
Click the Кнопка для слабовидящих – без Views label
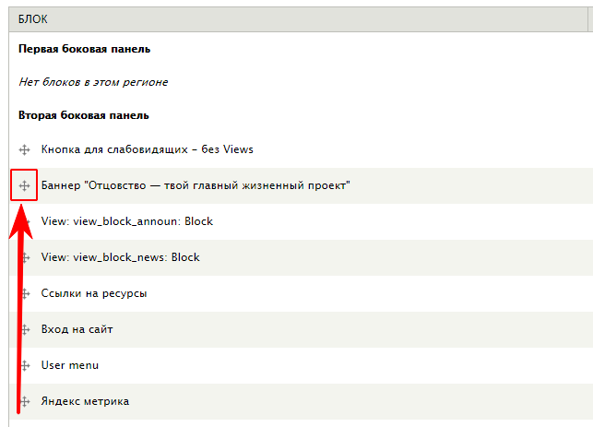(x=148, y=149)
